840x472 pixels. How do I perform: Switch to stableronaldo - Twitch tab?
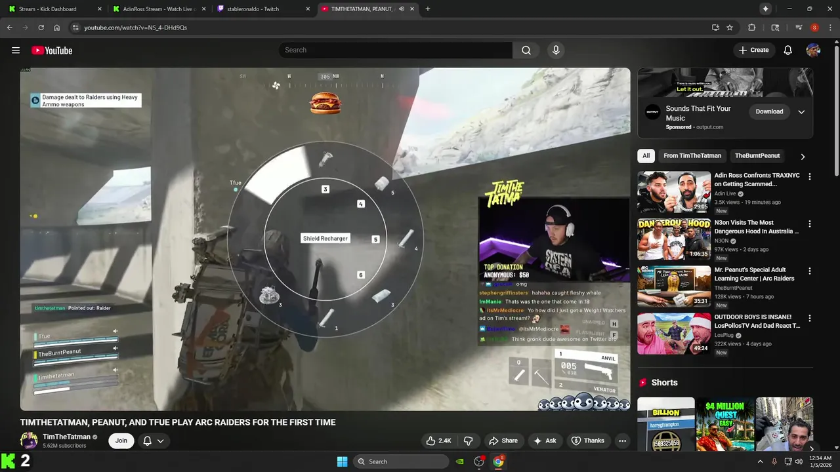(263, 9)
